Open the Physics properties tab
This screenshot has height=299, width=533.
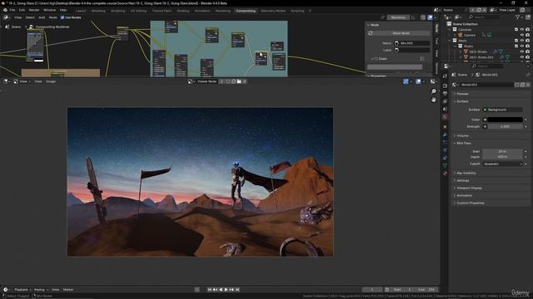coord(445,150)
